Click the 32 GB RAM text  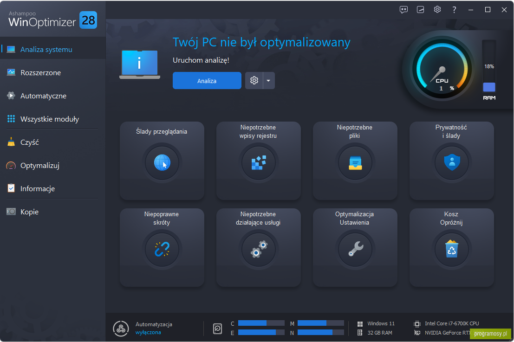pos(380,333)
